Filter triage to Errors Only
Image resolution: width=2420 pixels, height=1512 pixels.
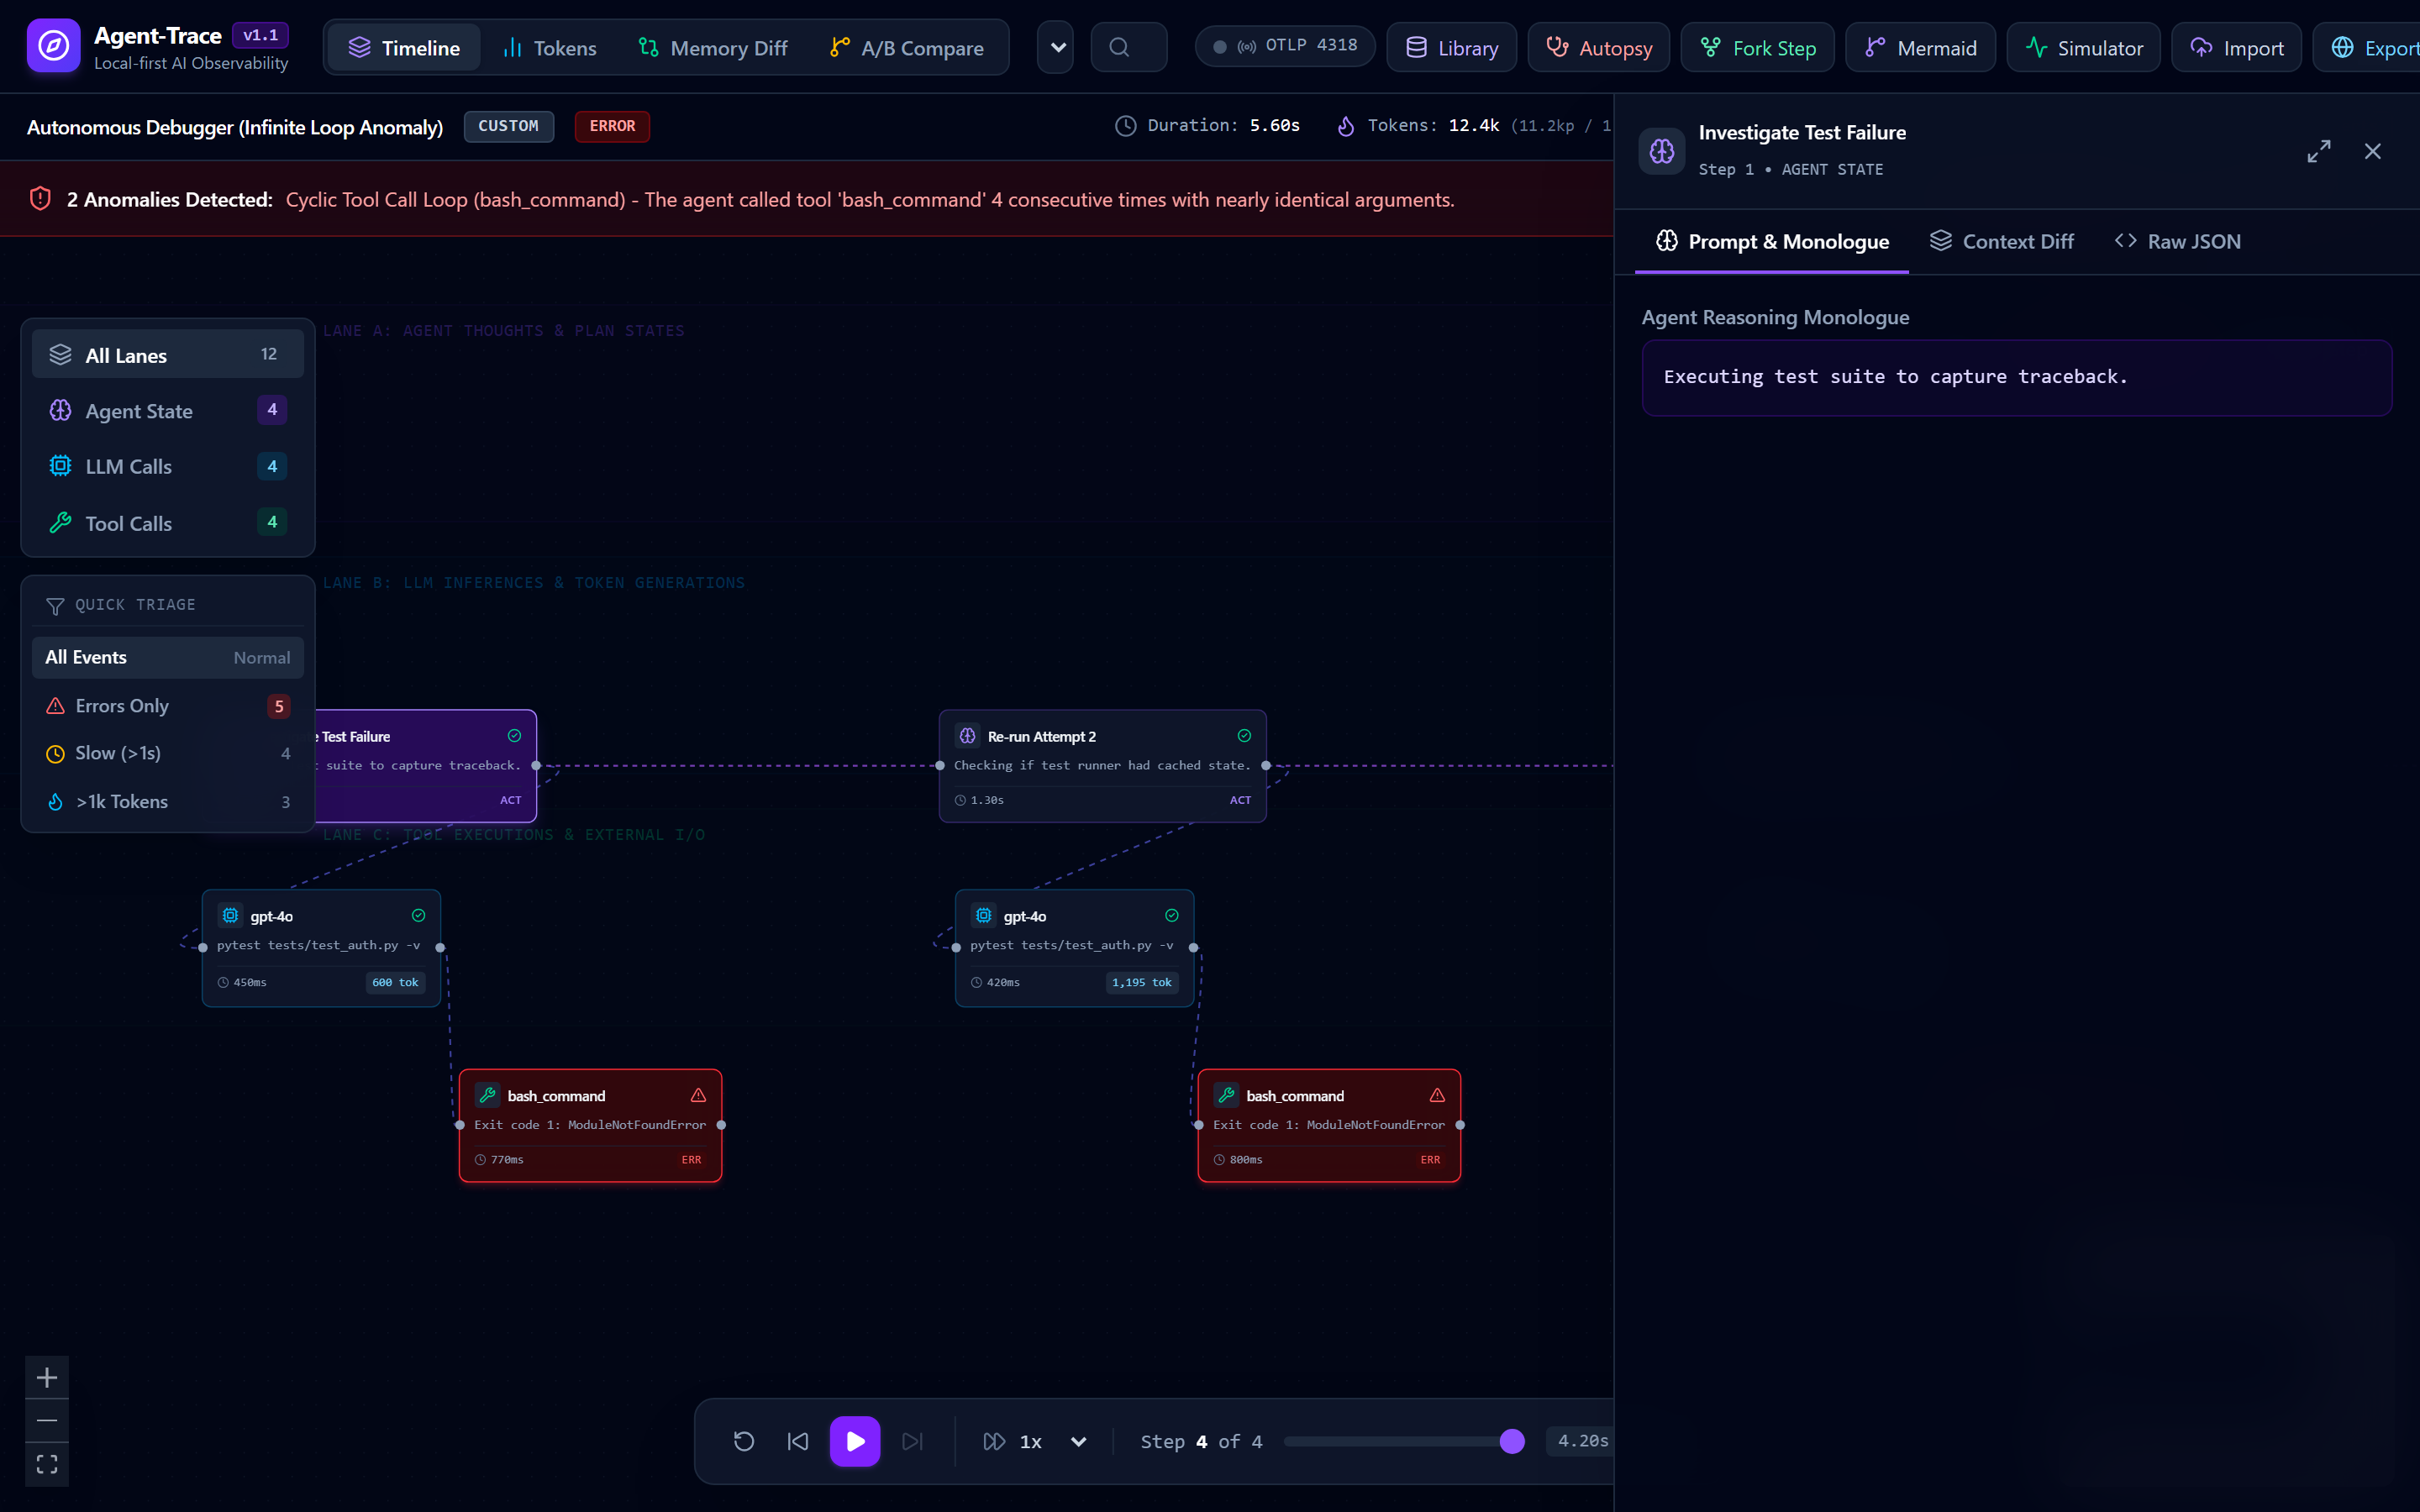tap(168, 706)
